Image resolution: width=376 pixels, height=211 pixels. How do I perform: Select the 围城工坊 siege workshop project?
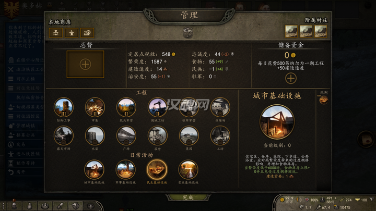click(158, 107)
